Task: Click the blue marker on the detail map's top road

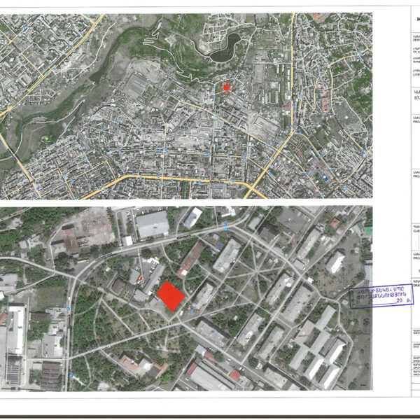Action: [226, 225]
